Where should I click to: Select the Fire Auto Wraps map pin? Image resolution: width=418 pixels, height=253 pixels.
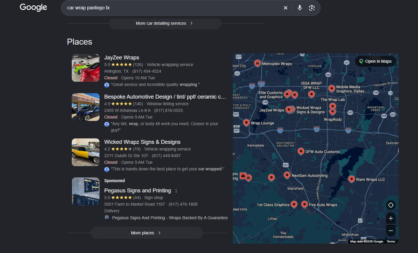coord(305,204)
